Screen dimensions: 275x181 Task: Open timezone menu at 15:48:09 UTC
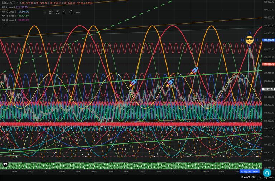click(248, 178)
